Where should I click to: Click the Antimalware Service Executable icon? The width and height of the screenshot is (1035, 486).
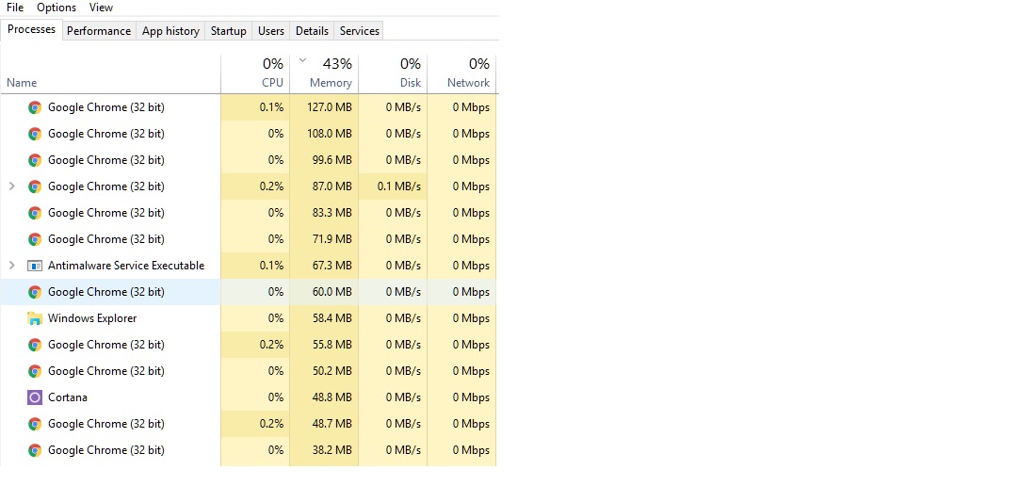pyautogui.click(x=35, y=266)
